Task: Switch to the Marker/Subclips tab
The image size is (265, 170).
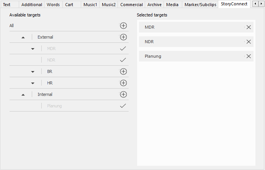Action: tap(200, 5)
